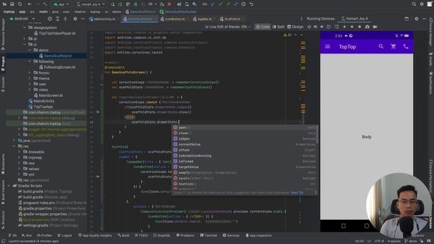Open the Logcat tool window button
434x244 pixels.
pos(65,235)
